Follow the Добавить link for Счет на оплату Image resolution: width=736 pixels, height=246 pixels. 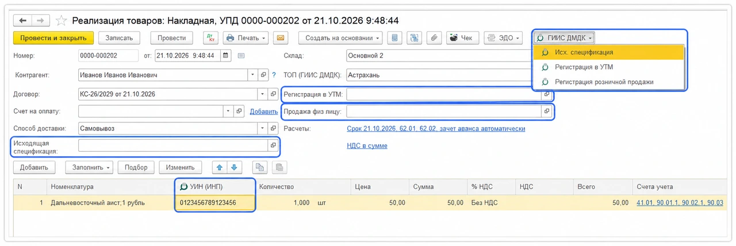coord(263,112)
